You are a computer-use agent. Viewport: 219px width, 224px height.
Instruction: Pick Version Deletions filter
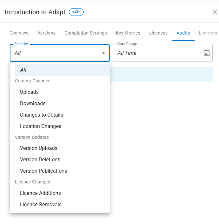[x=40, y=160]
